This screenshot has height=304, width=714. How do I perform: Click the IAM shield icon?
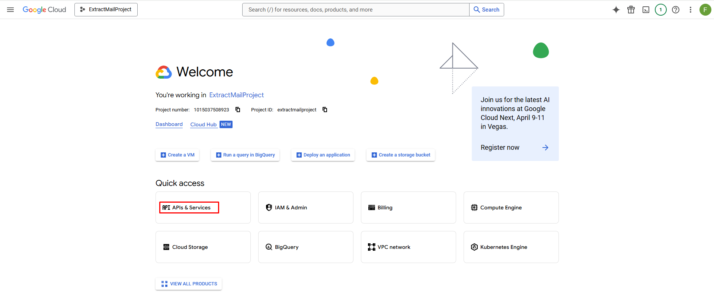click(269, 208)
